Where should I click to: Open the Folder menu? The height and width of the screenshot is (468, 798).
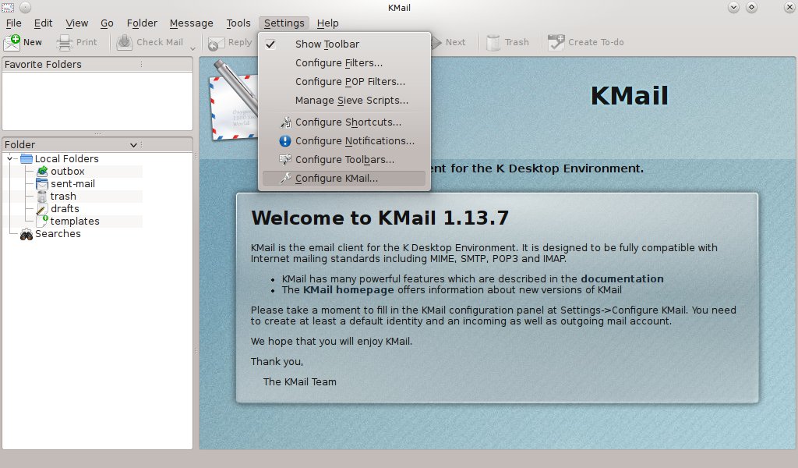point(142,23)
